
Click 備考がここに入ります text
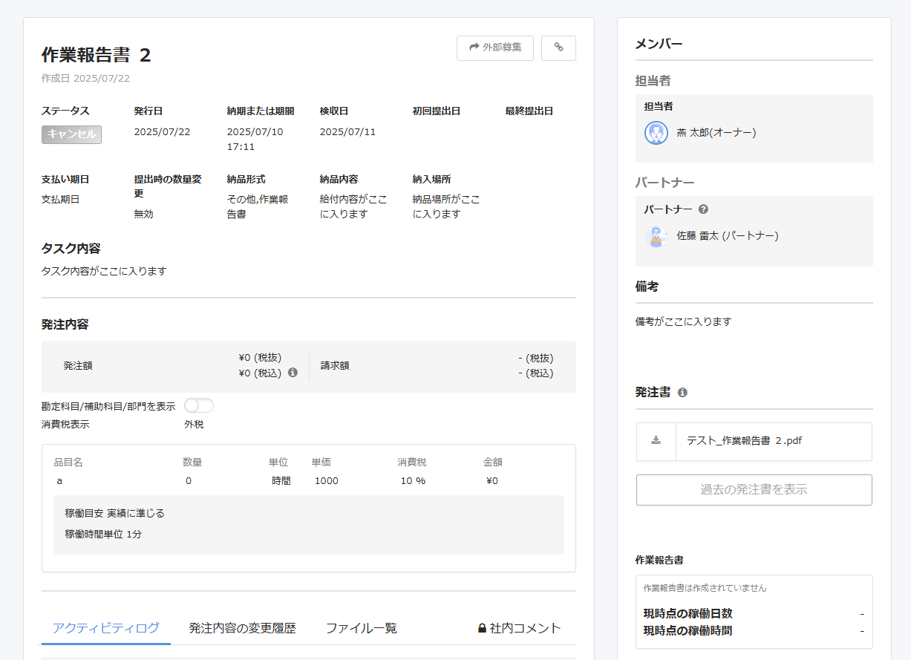tap(684, 321)
